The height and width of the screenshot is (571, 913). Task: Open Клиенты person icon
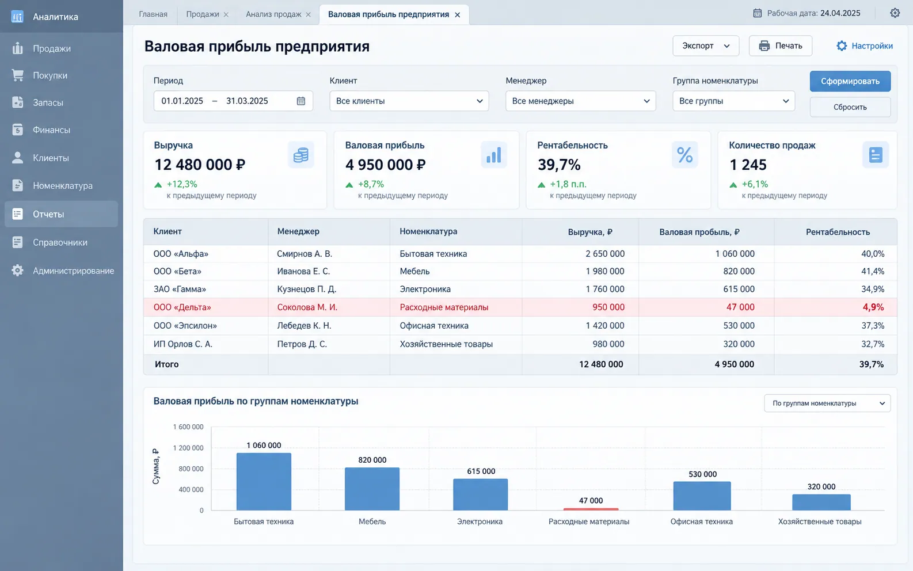18,158
